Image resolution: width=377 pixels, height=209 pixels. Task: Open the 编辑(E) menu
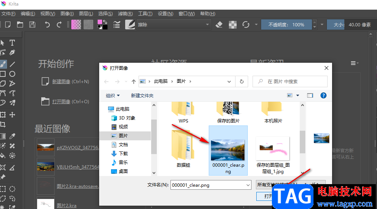pyautogui.click(x=28, y=14)
